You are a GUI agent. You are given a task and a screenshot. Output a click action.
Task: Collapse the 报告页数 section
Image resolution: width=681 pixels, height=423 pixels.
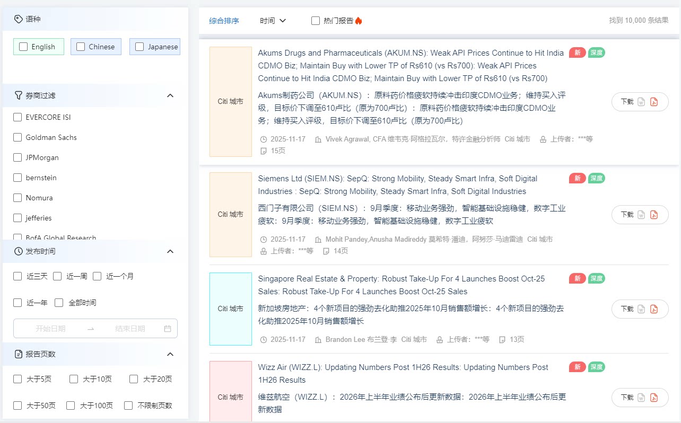(170, 354)
